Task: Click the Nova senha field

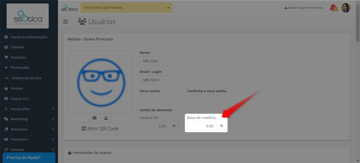Action: (159, 99)
